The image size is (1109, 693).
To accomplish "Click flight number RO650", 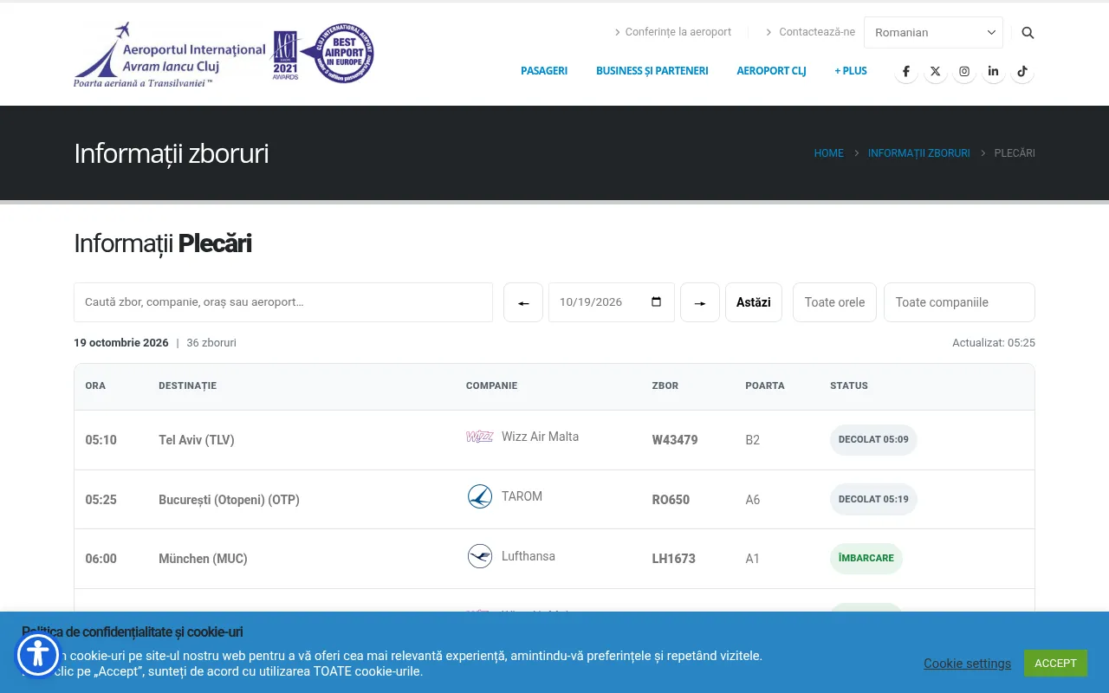I will pyautogui.click(x=671, y=500).
